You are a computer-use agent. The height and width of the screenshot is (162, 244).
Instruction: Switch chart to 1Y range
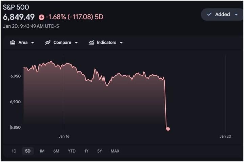coord(86,151)
